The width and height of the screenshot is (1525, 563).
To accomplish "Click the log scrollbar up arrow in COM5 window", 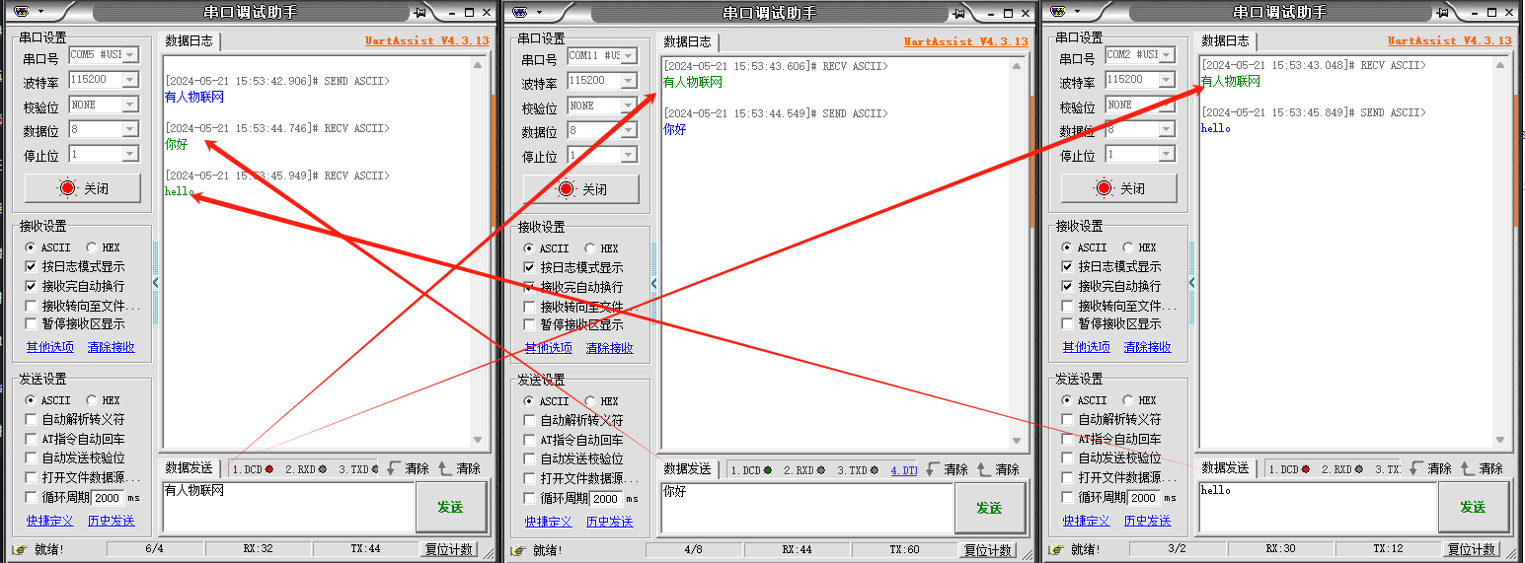I will coord(479,65).
